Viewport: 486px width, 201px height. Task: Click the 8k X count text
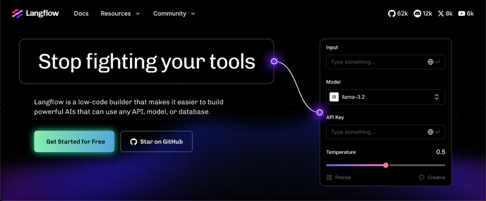tap(449, 13)
